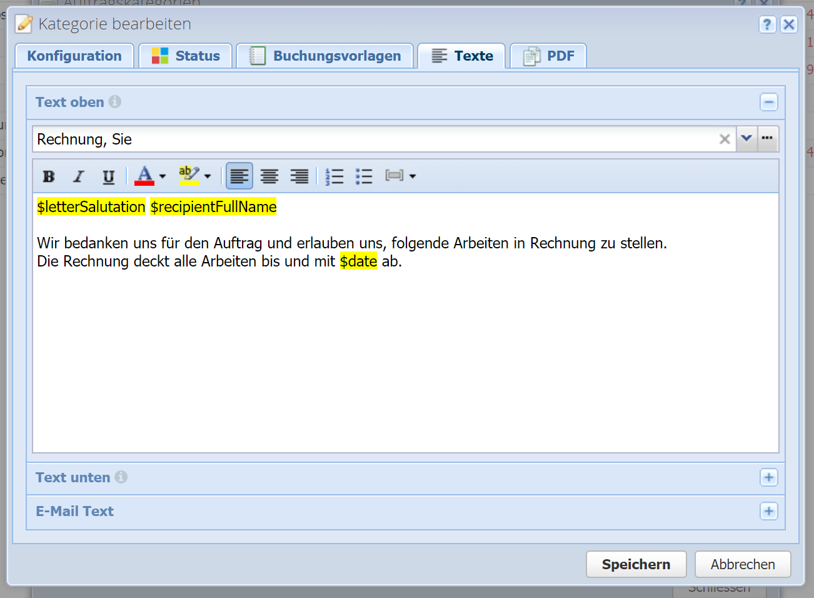The image size is (814, 598).
Task: Open the font color dropdown arrow
Action: (x=163, y=176)
